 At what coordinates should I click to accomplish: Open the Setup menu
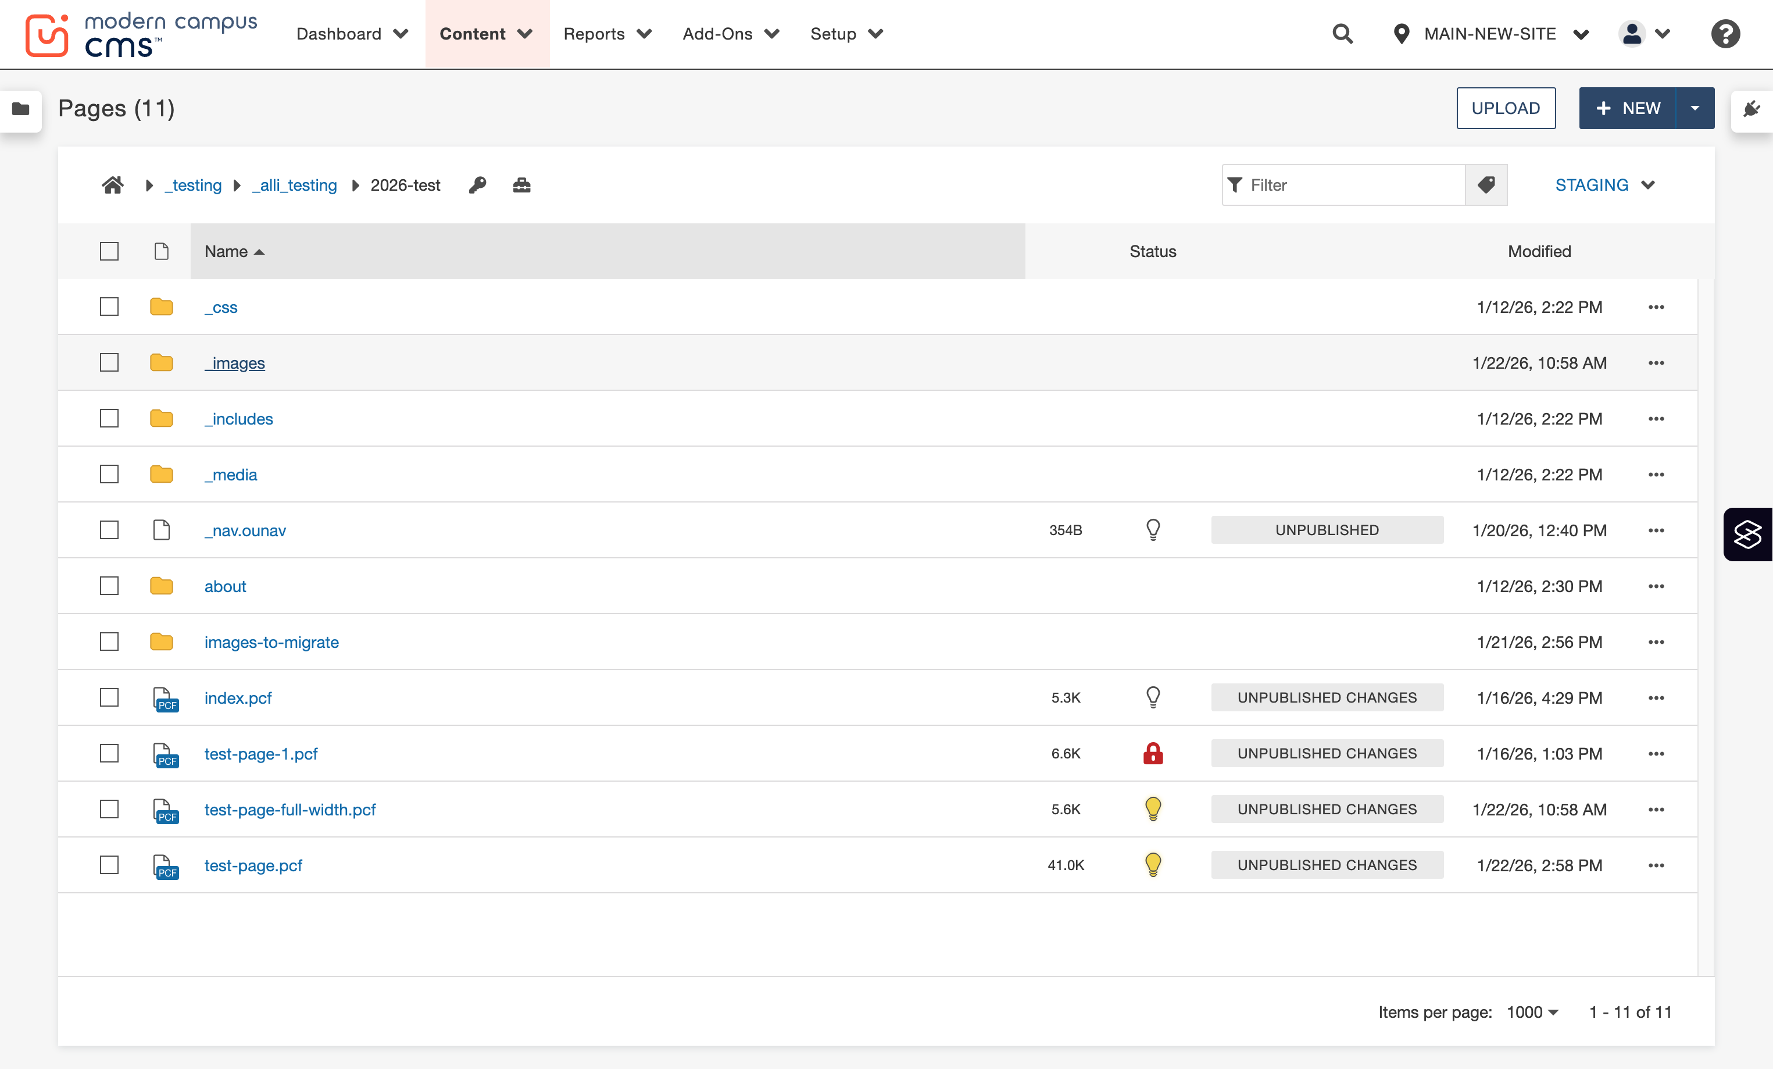click(846, 34)
